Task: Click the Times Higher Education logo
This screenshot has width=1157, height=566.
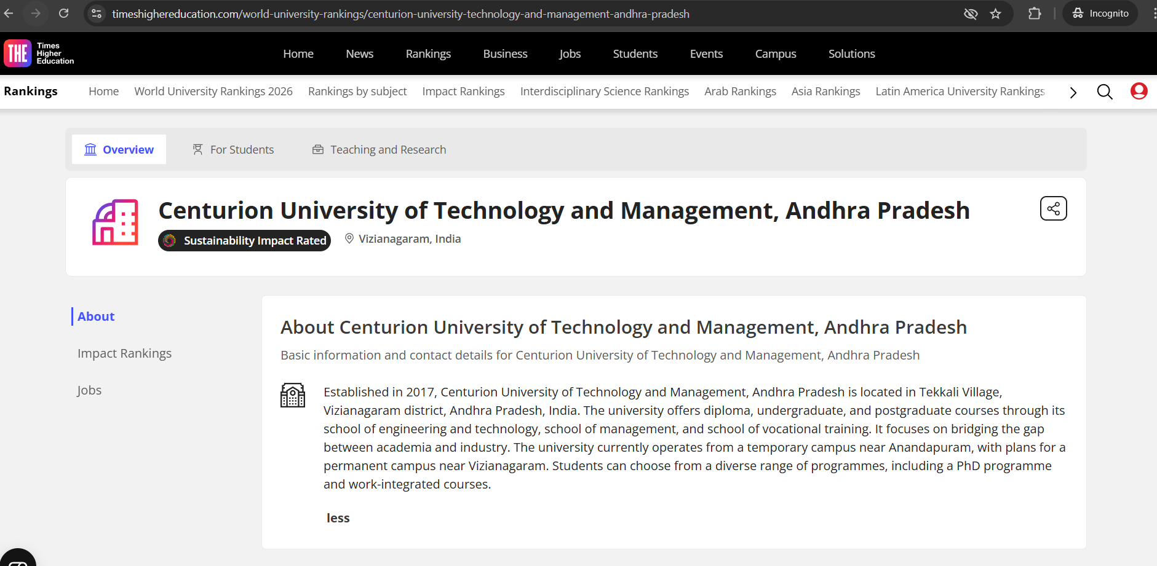Action: point(39,53)
